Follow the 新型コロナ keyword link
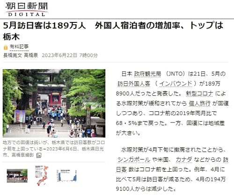Screen dimensions: 234x196 pyautogui.click(x=199, y=94)
